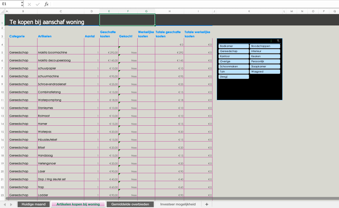The image size is (339, 208).
Task: Select Slaapkamer in the slicer
Action: coord(265,67)
